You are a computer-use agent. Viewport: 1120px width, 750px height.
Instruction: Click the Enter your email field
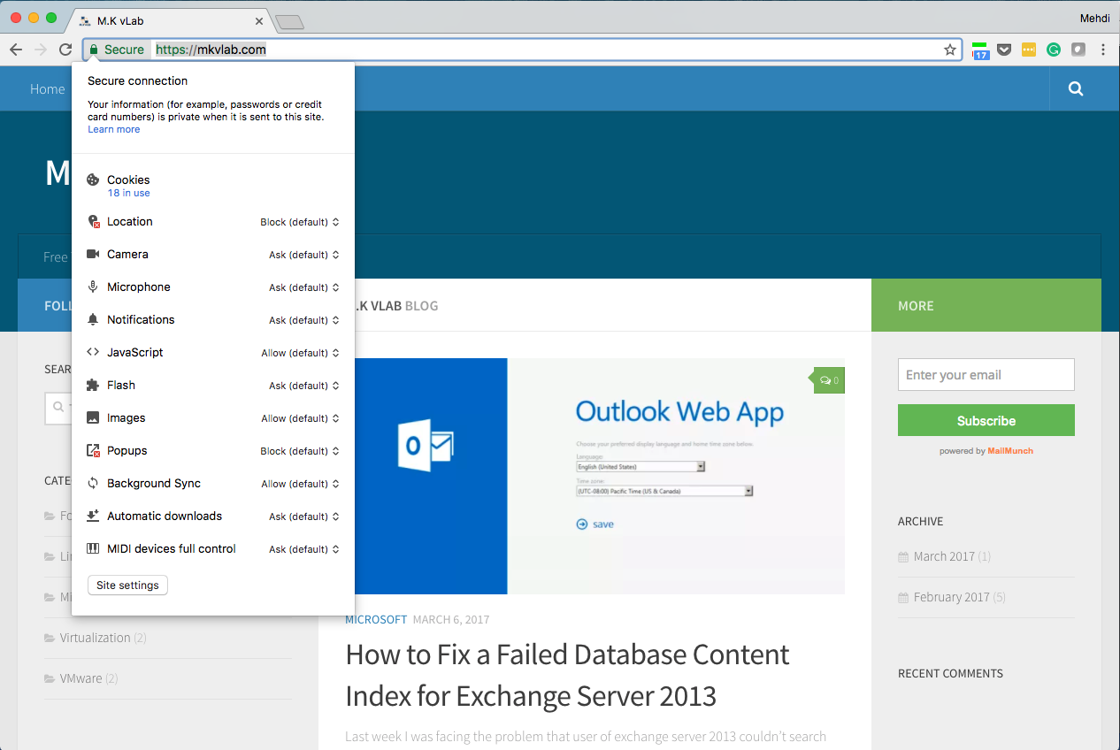(986, 375)
